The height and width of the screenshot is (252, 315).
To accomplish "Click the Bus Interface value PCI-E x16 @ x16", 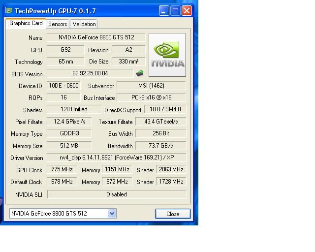I will click(x=151, y=97).
